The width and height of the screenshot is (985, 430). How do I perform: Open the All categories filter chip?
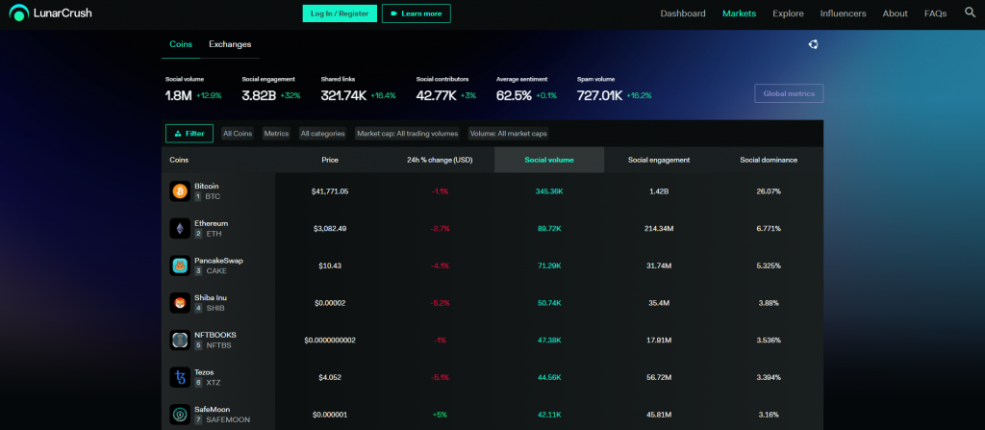(323, 134)
